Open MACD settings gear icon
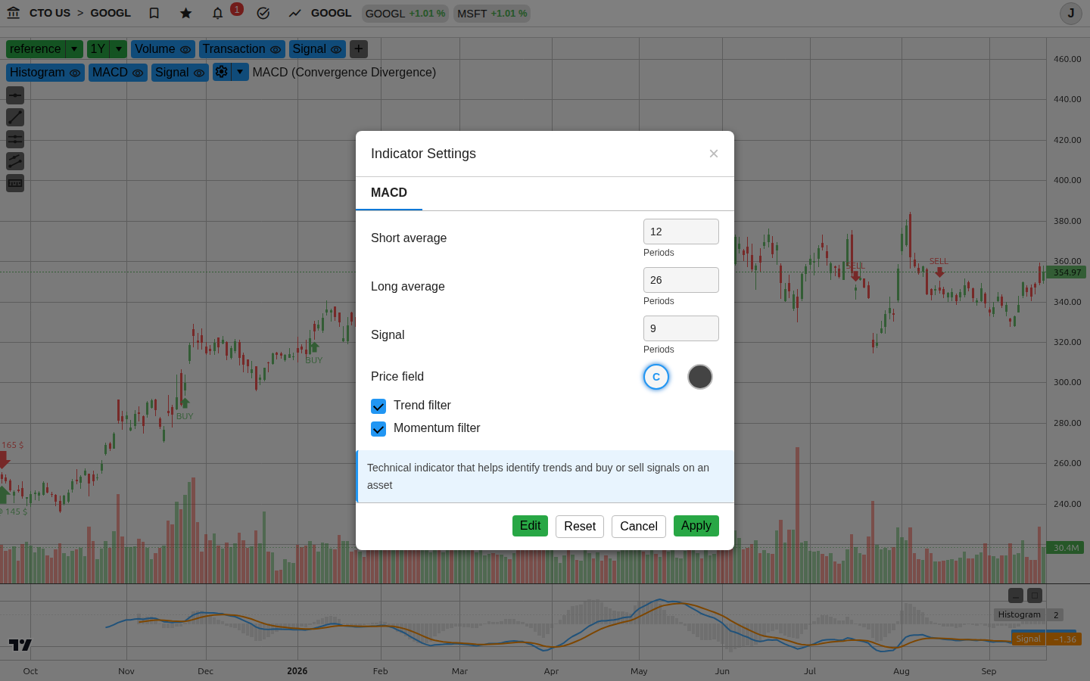The height and width of the screenshot is (681, 1090). (x=221, y=72)
